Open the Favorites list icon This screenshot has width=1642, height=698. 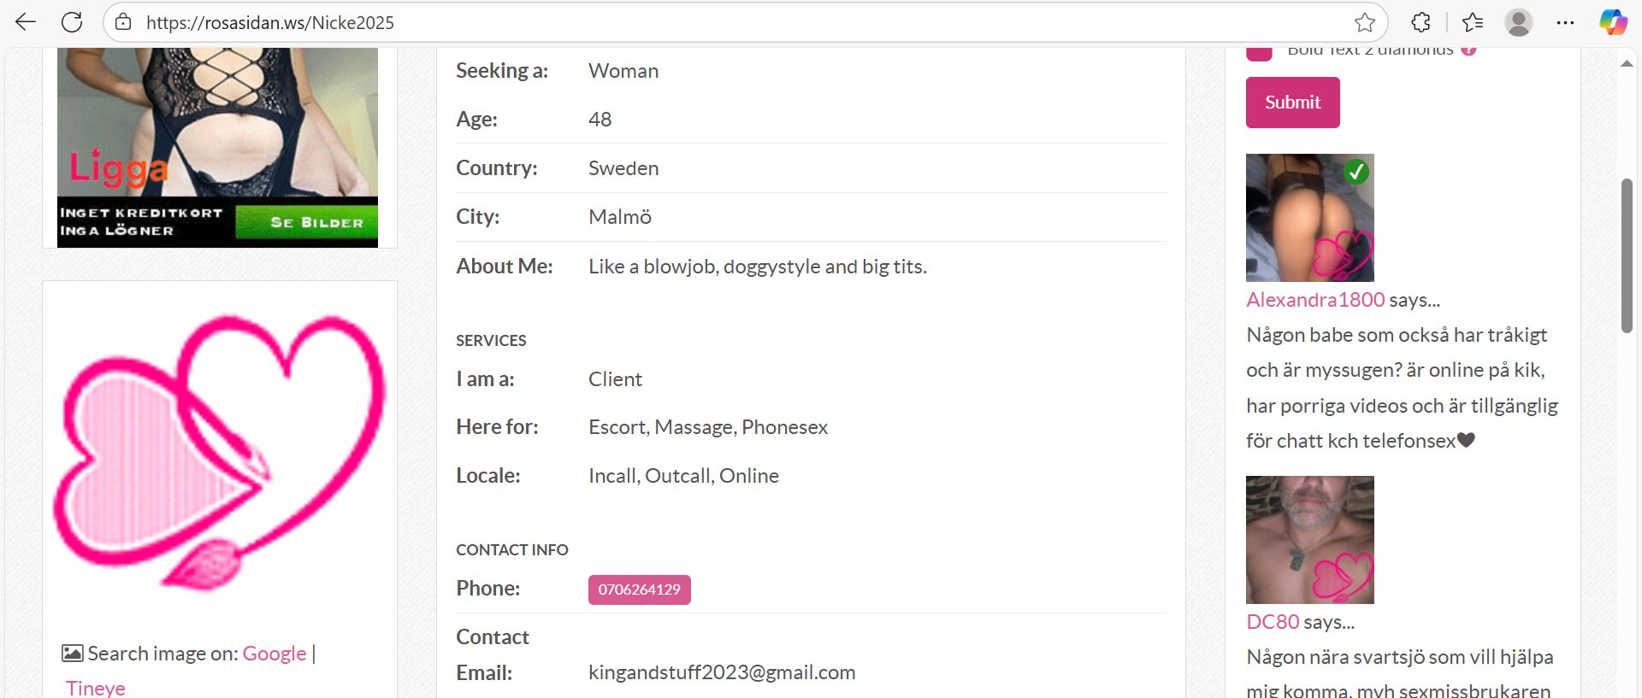[x=1473, y=22]
